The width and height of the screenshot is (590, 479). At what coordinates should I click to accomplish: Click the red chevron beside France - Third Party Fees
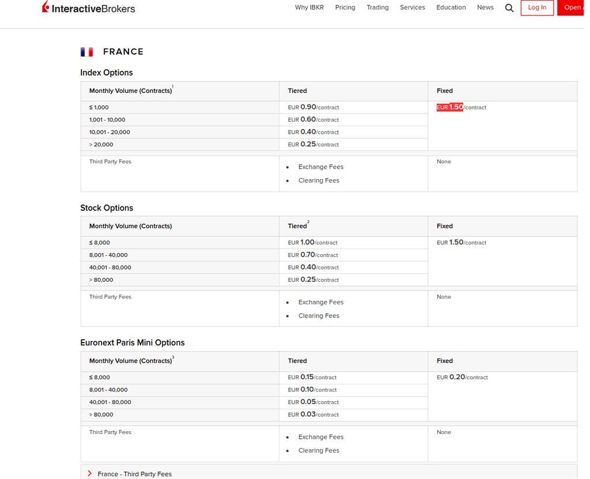tap(89, 473)
